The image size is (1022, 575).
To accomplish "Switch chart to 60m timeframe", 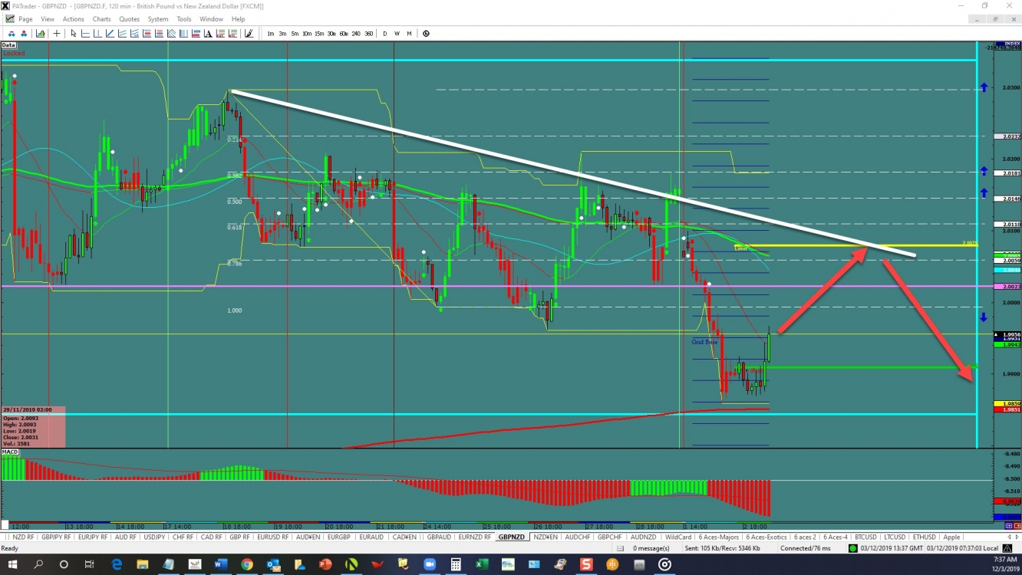I will [344, 34].
